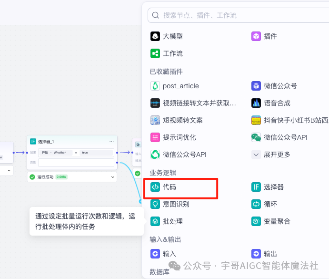Click the true value field in 选择器_1
The image size is (329, 279).
click(97, 153)
